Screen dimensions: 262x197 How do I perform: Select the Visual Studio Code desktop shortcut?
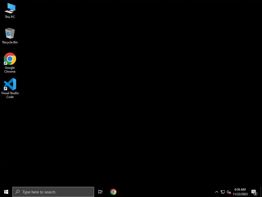(10, 88)
